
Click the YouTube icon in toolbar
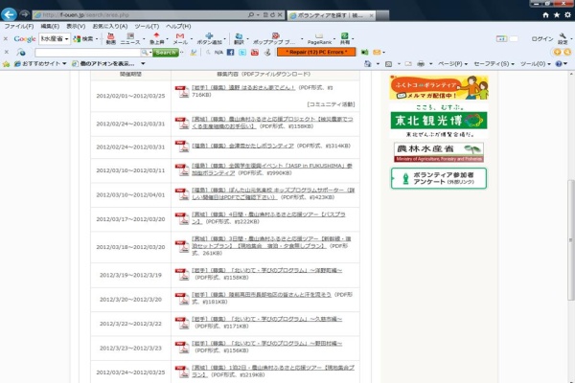click(255, 53)
